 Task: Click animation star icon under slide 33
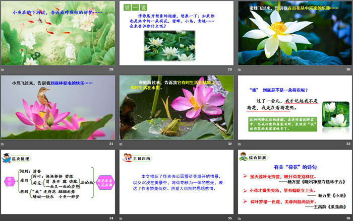click(240, 144)
